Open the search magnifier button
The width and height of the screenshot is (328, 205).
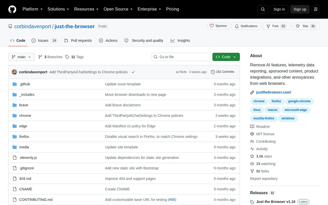coord(263,9)
